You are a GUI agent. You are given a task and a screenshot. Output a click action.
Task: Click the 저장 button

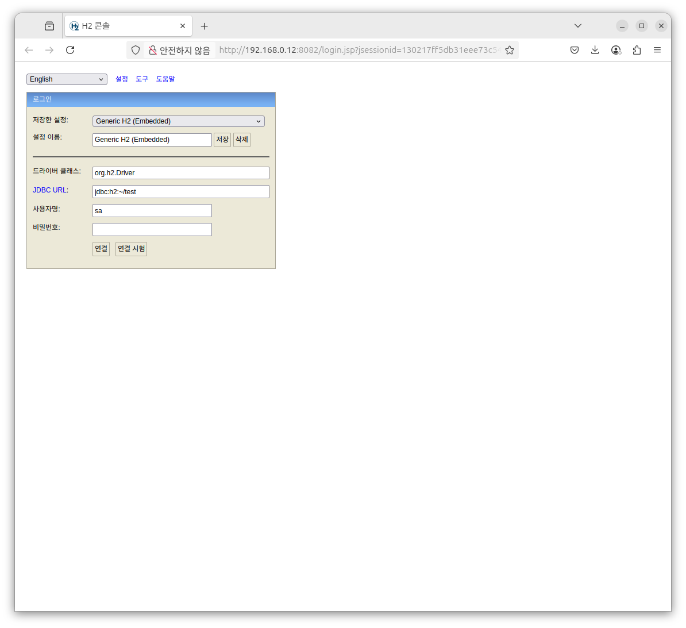[222, 140]
